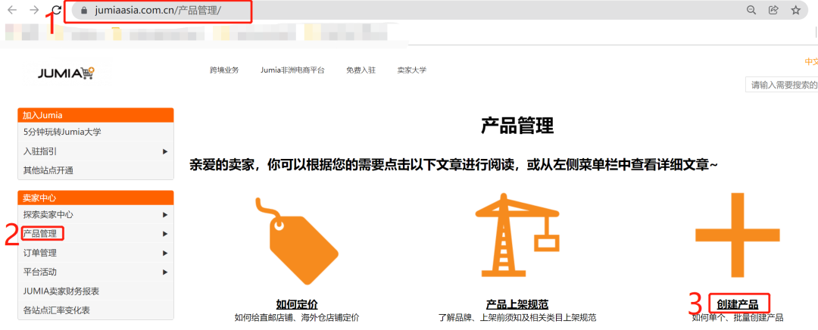This screenshot has width=818, height=330.
Task: Open 跨境业务 in top navigation
Action: (224, 70)
